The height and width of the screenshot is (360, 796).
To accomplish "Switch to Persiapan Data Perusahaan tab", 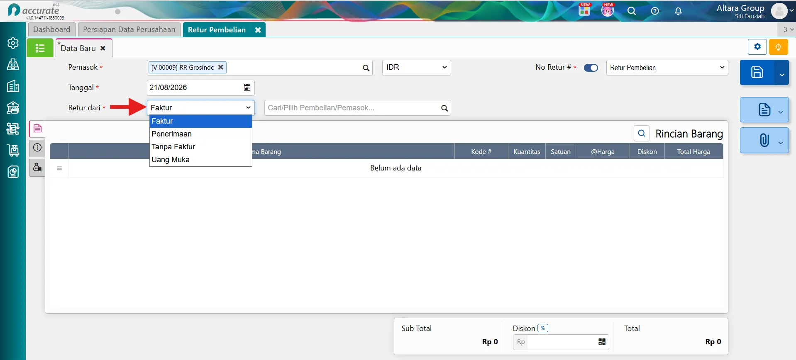I will [x=129, y=29].
